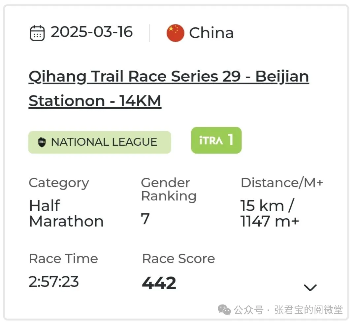This screenshot has width=354, height=324.
Task: Click the 15 km / 1147 m+ value
Action: [269, 213]
